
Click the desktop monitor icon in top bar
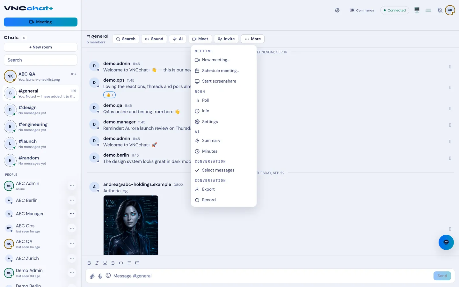(x=417, y=10)
